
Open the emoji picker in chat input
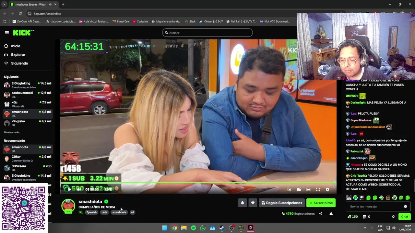coord(405,206)
